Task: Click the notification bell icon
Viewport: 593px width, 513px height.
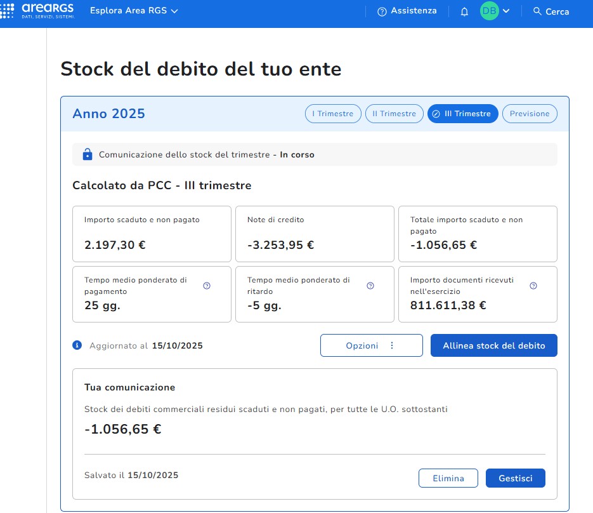Action: click(464, 11)
